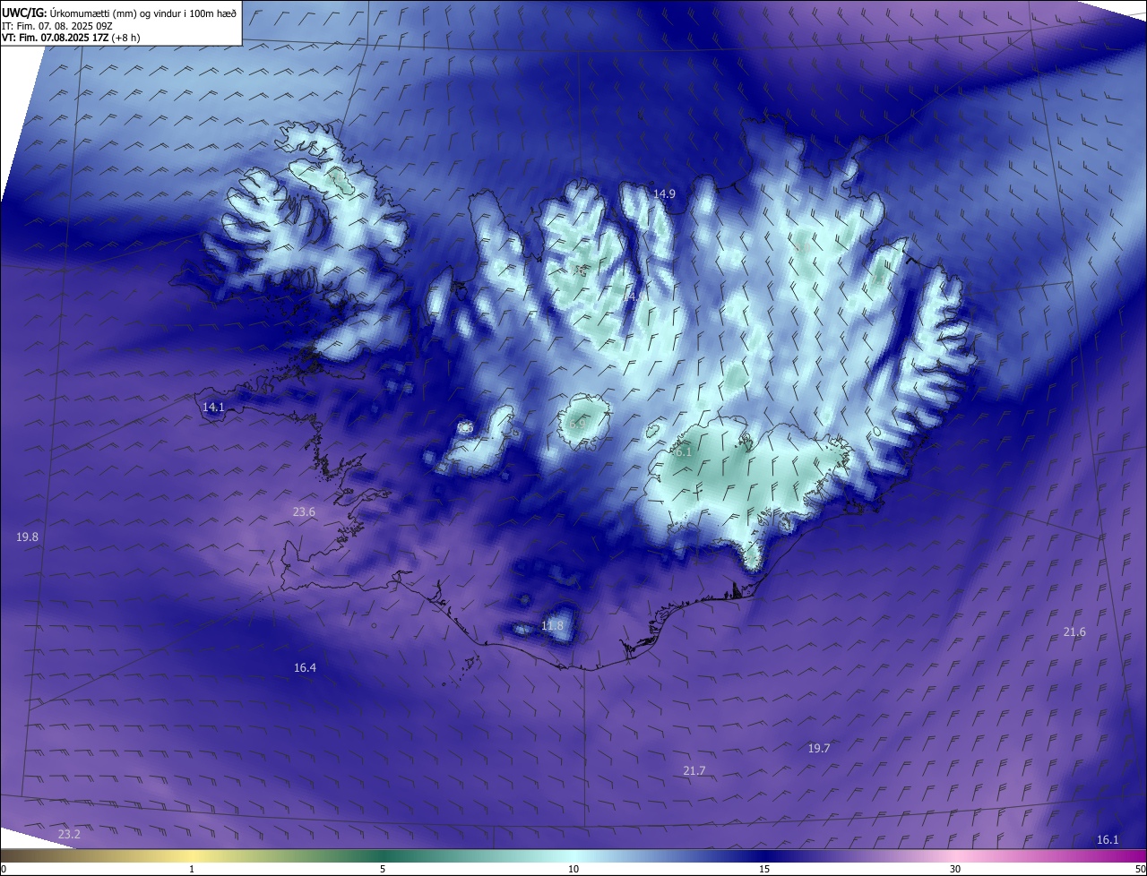This screenshot has width=1147, height=876.
Task: Click the '50' tick label on the color scale
Action: pos(1140,869)
